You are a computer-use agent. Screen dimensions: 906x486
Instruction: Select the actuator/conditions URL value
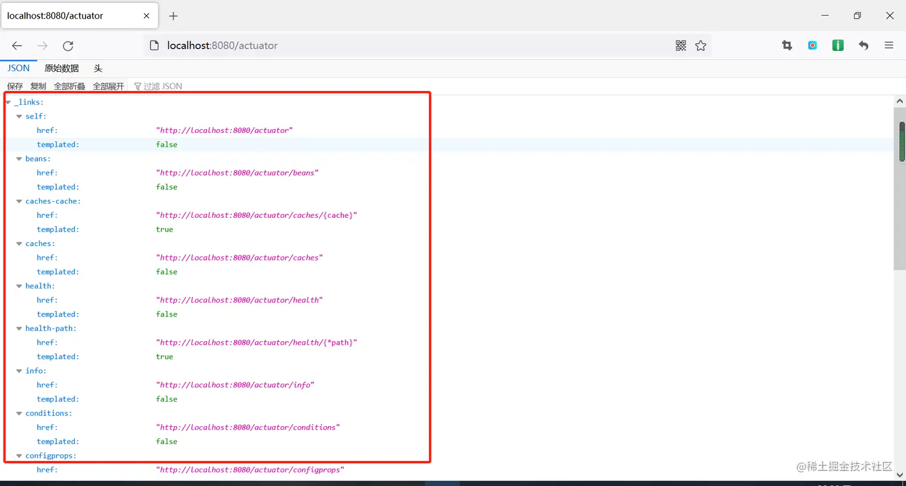[248, 428]
